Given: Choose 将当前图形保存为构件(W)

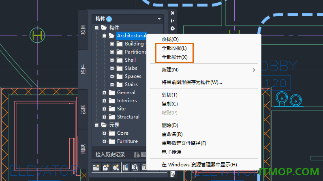Looking at the screenshot, I should tap(192, 82).
